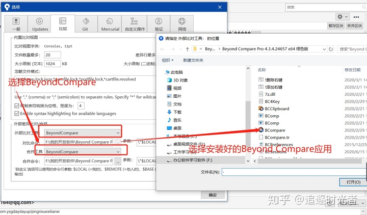Open the 网络 (Network) tab
367x215 pixels.
pos(182,24)
